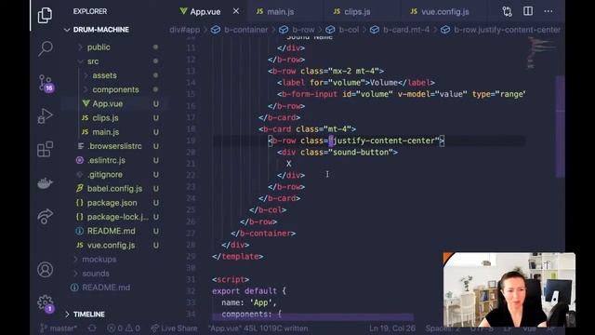Click Live Share in status bar
The image size is (595, 335).
(x=174, y=328)
